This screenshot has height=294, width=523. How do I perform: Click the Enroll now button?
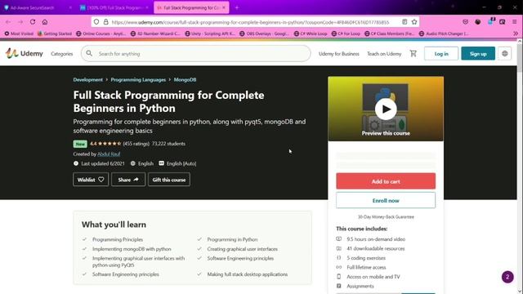point(386,200)
